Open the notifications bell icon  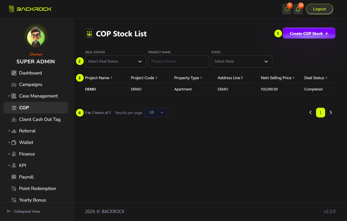298,9
